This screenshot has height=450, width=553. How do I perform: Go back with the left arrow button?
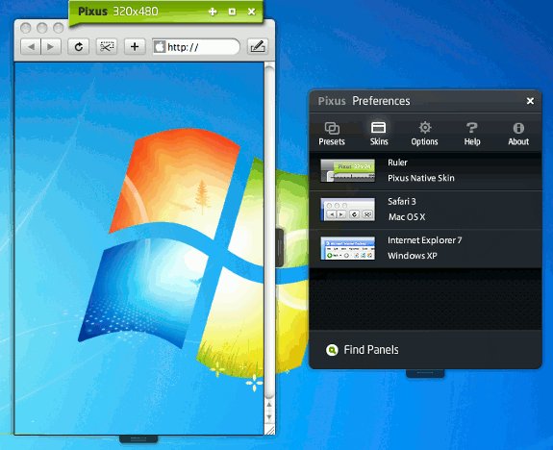(x=31, y=46)
